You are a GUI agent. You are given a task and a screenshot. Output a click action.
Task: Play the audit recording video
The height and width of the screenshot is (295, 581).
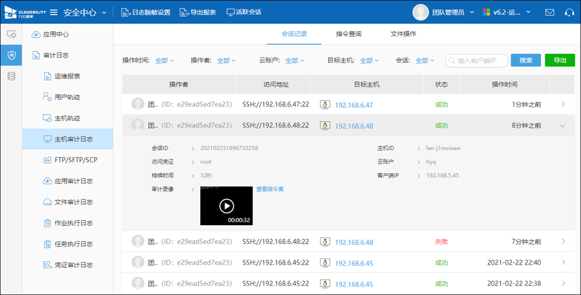(226, 206)
